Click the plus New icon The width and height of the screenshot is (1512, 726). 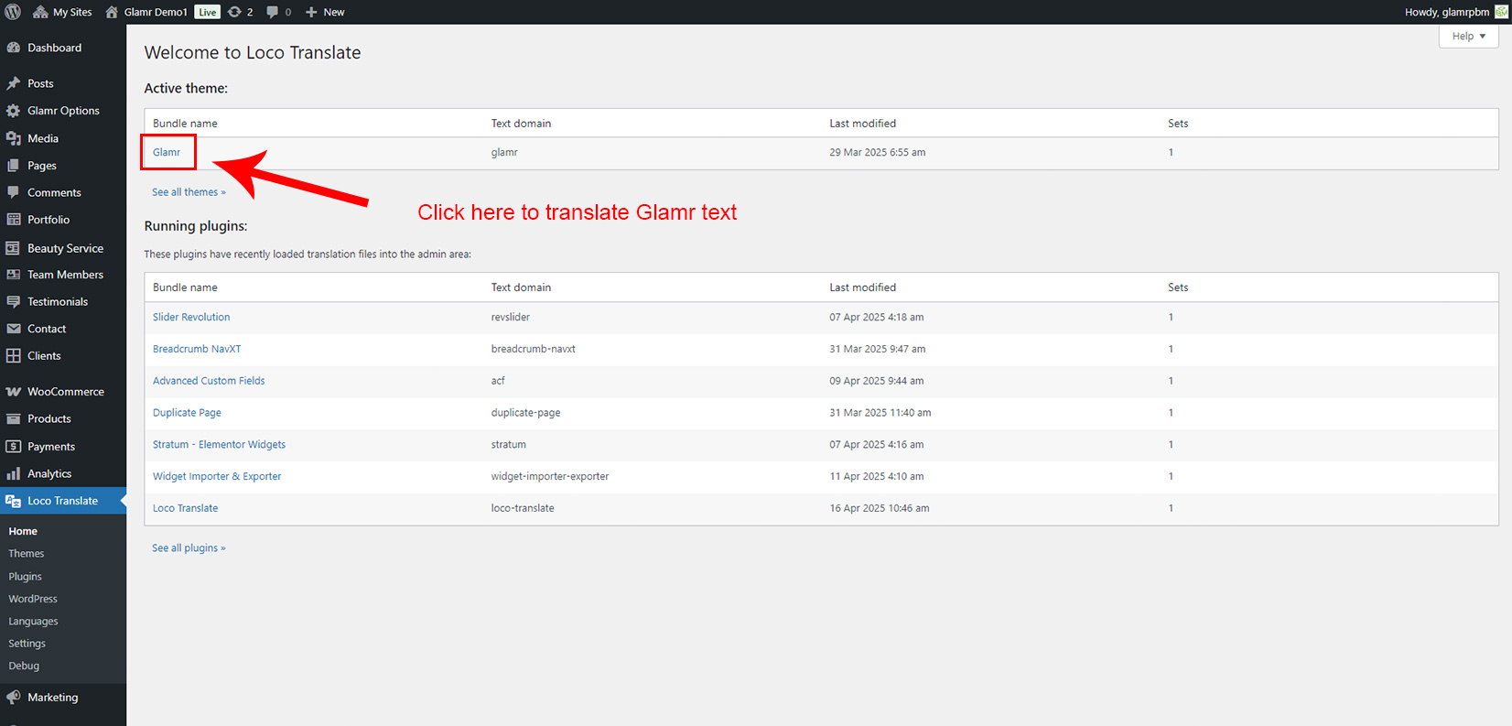click(x=311, y=12)
